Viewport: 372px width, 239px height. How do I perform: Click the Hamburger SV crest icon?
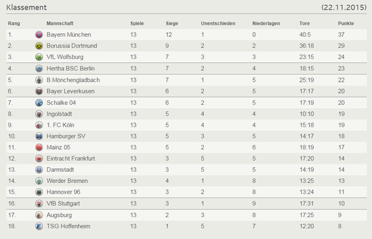pyautogui.click(x=39, y=136)
